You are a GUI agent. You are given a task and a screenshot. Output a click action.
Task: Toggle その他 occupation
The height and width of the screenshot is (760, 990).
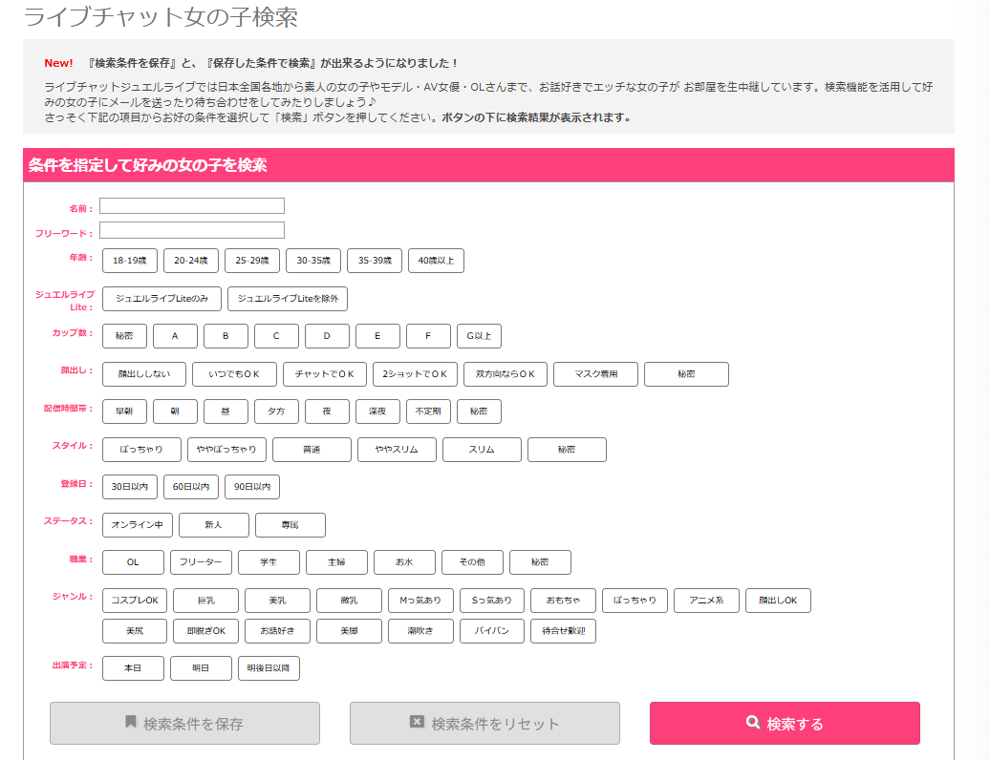click(x=472, y=562)
